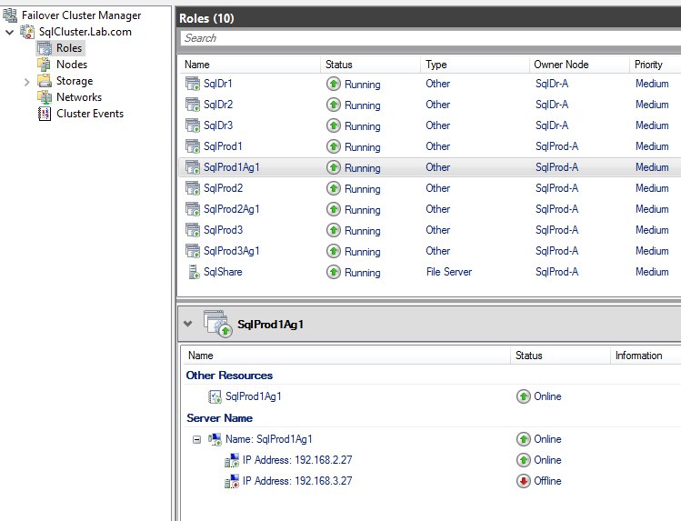Select the SqlProd1 role name

click(223, 146)
